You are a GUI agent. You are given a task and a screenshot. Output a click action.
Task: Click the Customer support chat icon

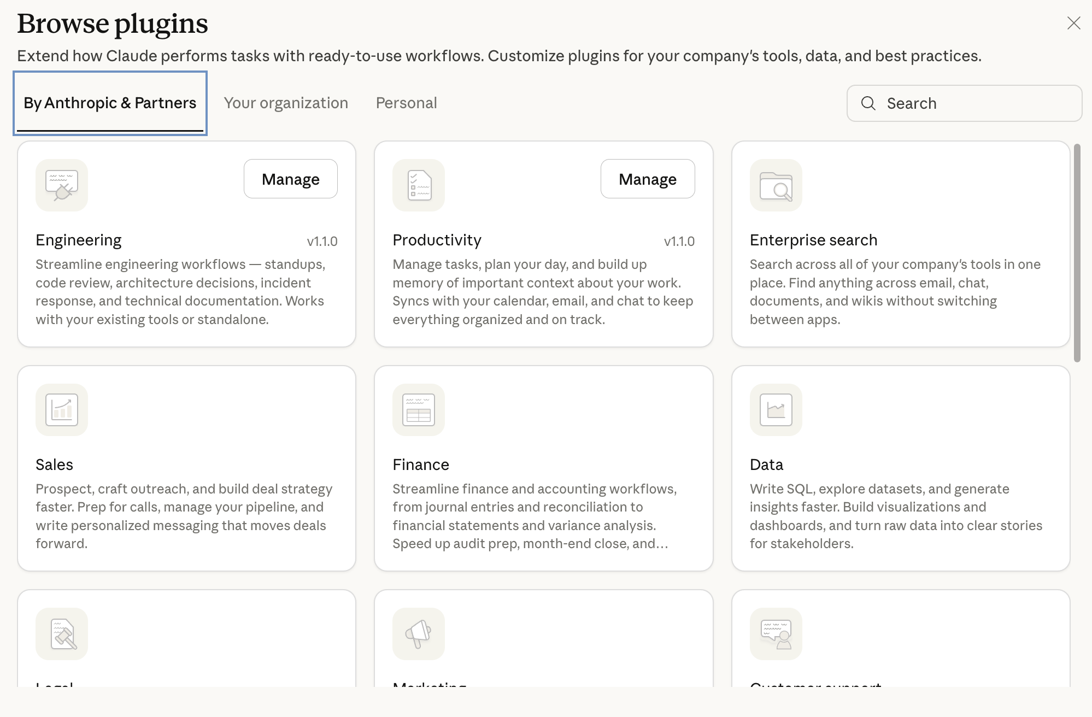(776, 633)
